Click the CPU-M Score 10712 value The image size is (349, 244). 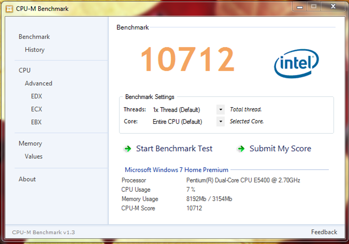tap(194, 208)
